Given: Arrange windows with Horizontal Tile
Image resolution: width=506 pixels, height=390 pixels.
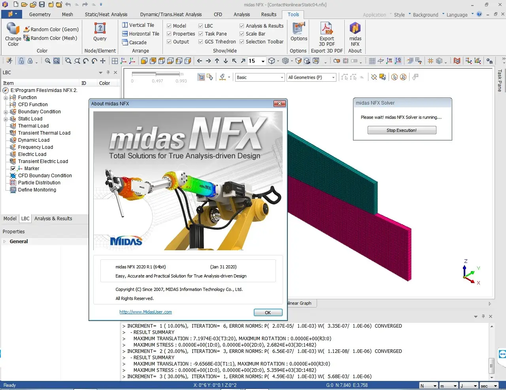Looking at the screenshot, I should coord(140,34).
